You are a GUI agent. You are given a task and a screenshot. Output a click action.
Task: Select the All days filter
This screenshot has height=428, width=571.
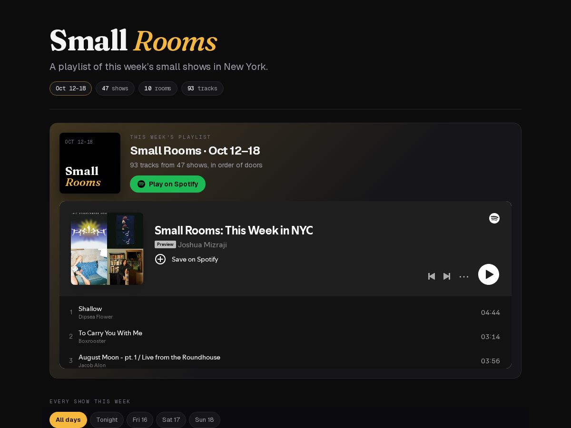(68, 420)
